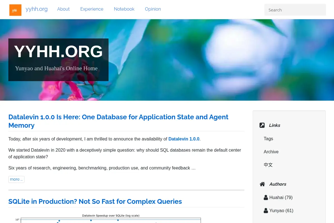Click the 'We started Datalevin in 2020' paragraph

(125, 153)
